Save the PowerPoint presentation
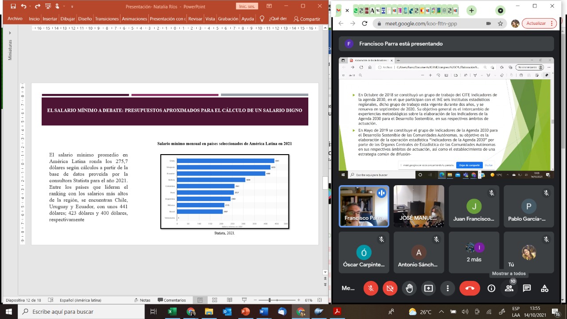This screenshot has height=319, width=567. point(13,6)
